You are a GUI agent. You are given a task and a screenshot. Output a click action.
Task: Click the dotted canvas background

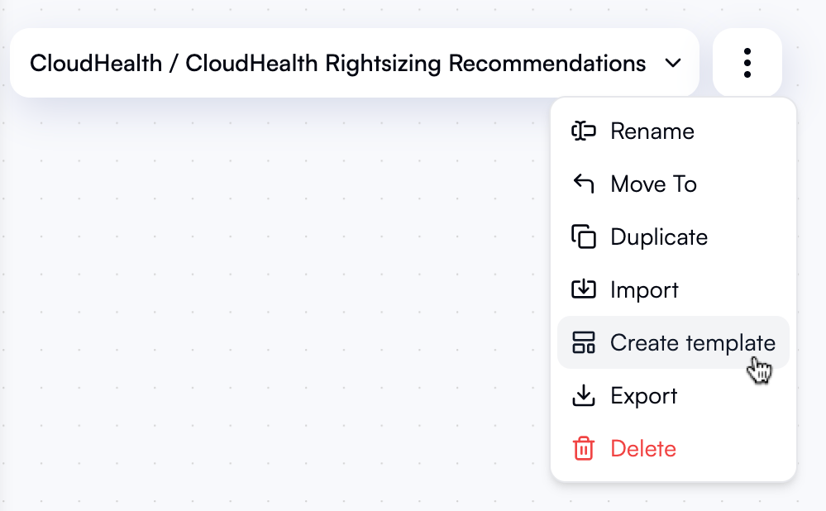point(248,331)
